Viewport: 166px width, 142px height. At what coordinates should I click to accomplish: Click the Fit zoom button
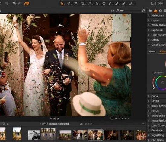tap(113, 11)
